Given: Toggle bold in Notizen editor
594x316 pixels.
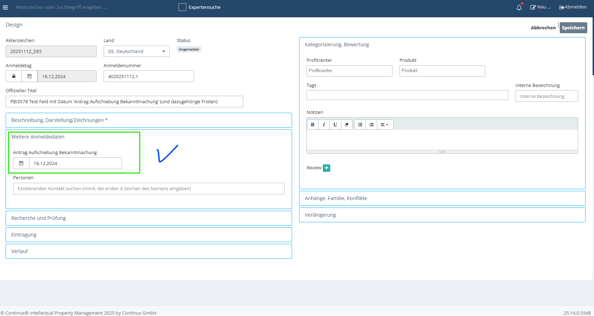Looking at the screenshot, I should (x=313, y=124).
